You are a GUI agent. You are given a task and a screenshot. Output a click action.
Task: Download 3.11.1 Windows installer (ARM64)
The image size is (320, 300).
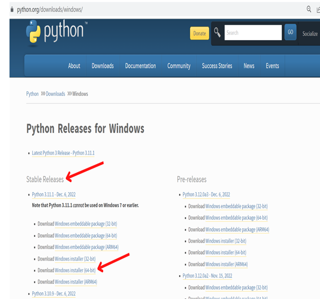(76, 282)
